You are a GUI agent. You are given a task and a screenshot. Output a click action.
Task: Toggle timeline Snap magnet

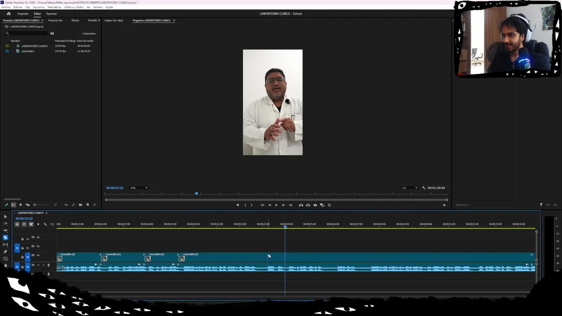point(24,224)
